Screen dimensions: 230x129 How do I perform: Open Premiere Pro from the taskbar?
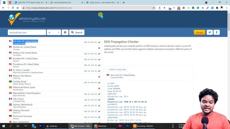point(41,126)
